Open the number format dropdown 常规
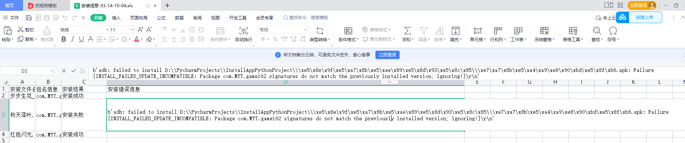This screenshot has height=143, width=685. point(305,30)
